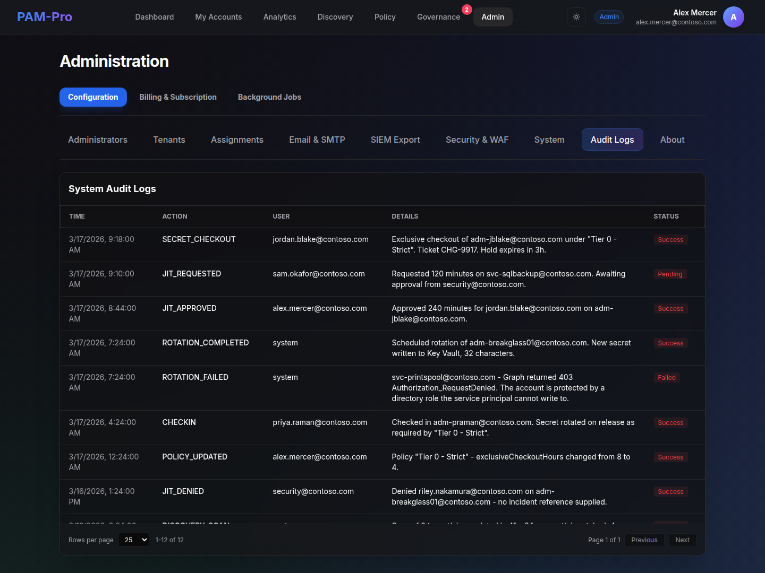The image size is (765, 573).
Task: Open the Governance notification badge
Action: pos(466,10)
